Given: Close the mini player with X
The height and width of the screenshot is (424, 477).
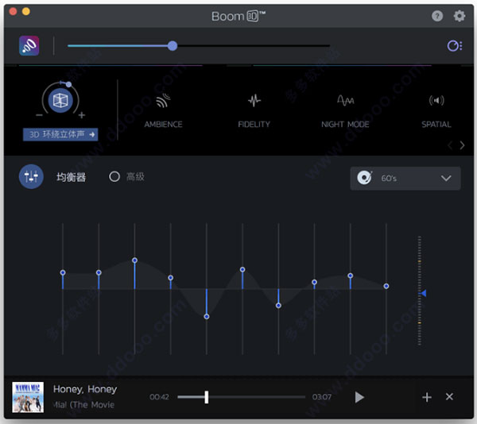Looking at the screenshot, I should [x=449, y=397].
